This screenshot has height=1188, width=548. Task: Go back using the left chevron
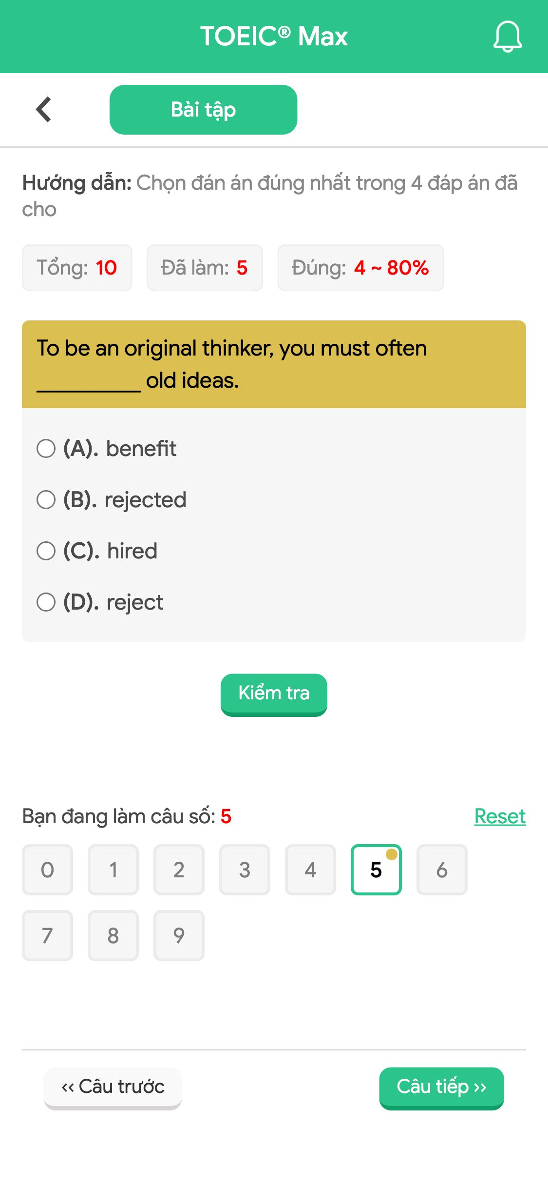point(44,109)
